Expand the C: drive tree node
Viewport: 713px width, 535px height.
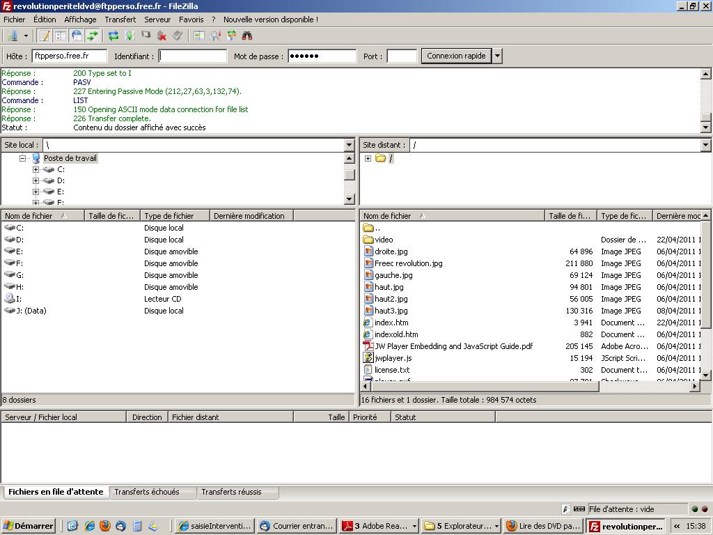36,169
